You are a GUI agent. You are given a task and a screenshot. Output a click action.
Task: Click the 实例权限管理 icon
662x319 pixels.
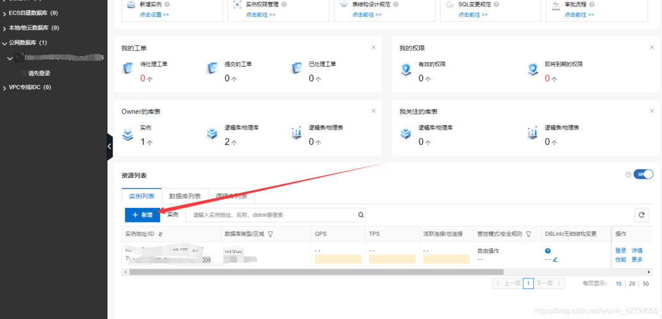point(238,4)
